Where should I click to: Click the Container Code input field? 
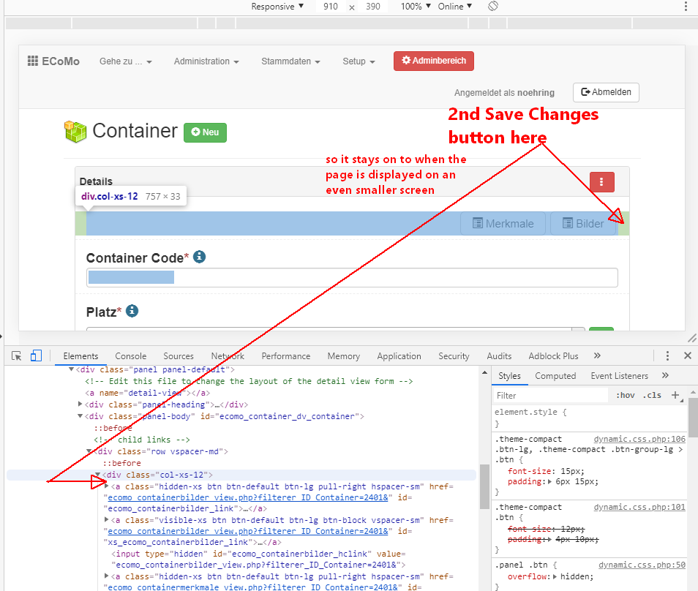pos(352,277)
